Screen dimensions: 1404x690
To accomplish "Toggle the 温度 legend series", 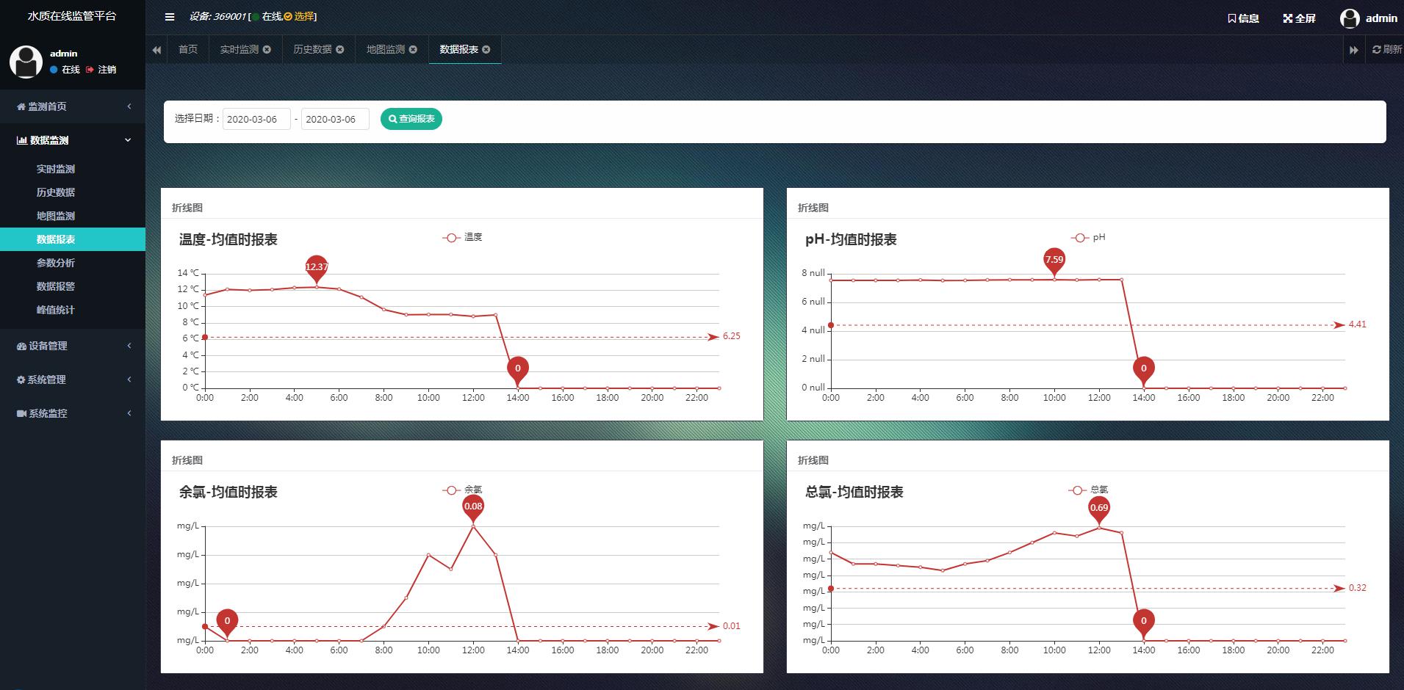I will (462, 238).
